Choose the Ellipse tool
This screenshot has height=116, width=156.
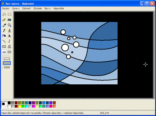(x=4, y=52)
